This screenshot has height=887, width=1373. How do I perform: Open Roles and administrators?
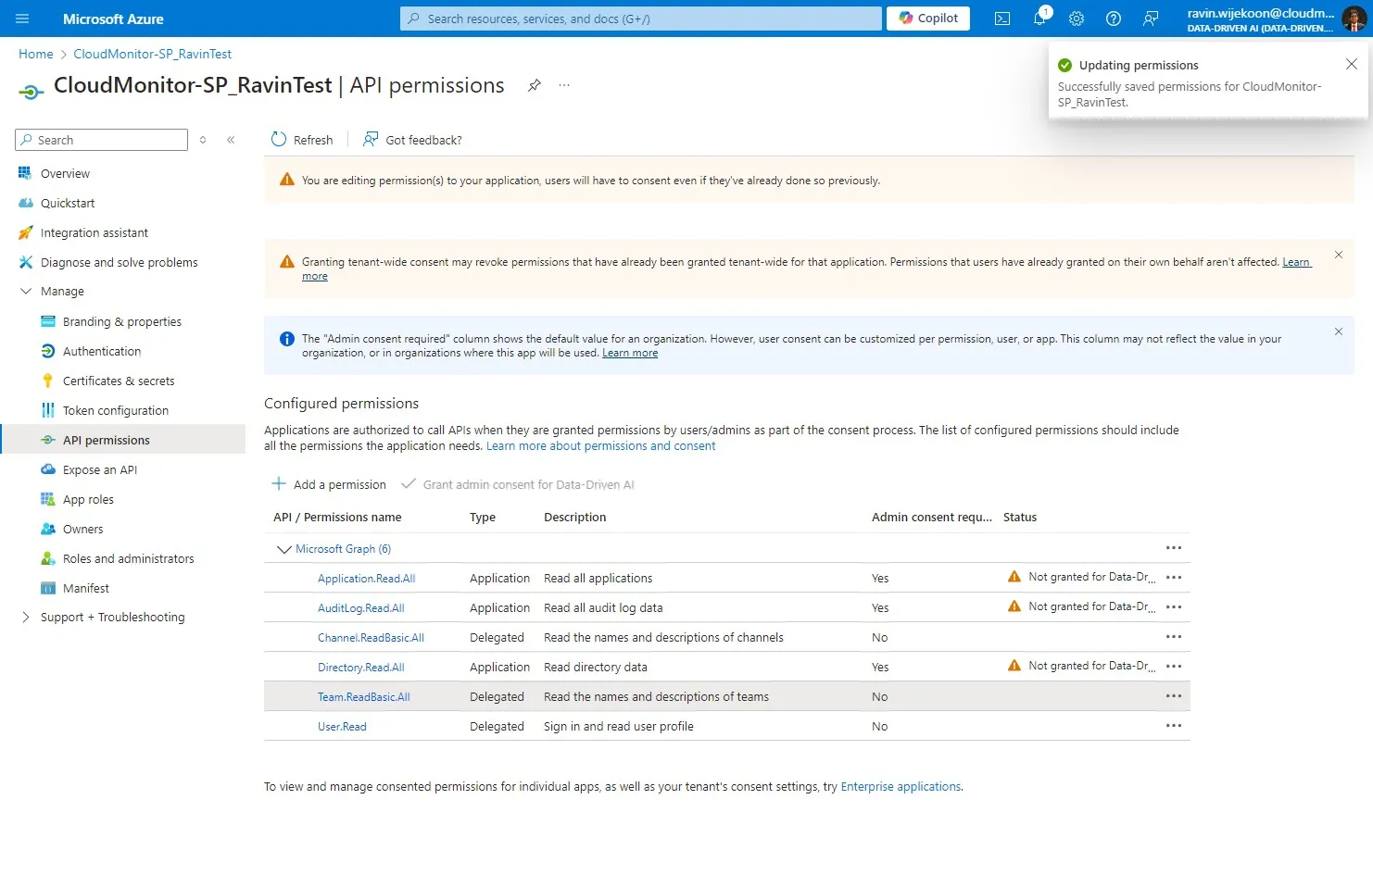pyautogui.click(x=129, y=558)
